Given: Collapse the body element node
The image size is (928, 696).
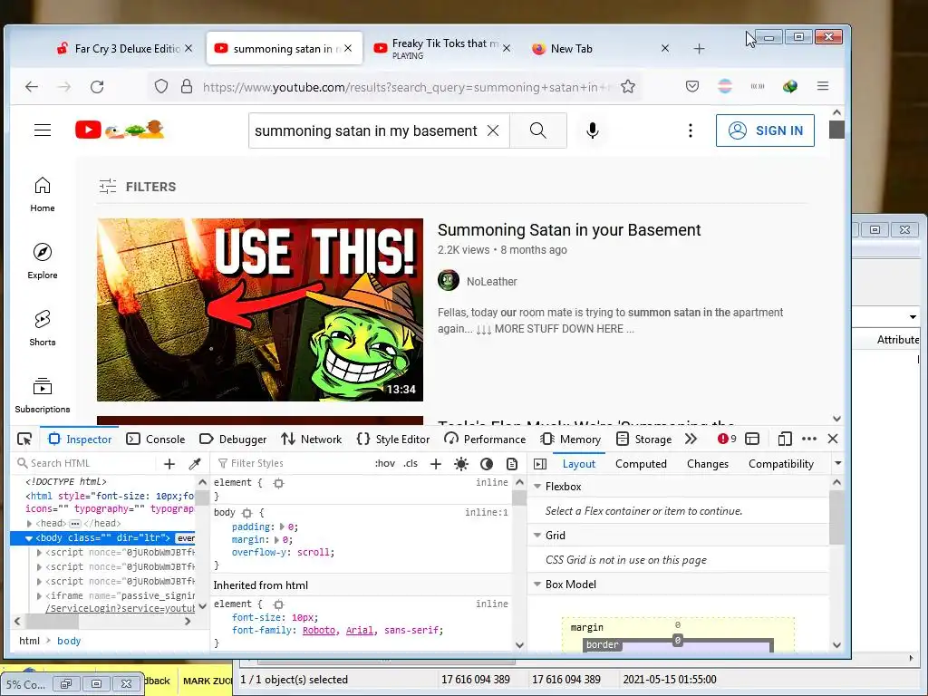Looking at the screenshot, I should tap(28, 538).
